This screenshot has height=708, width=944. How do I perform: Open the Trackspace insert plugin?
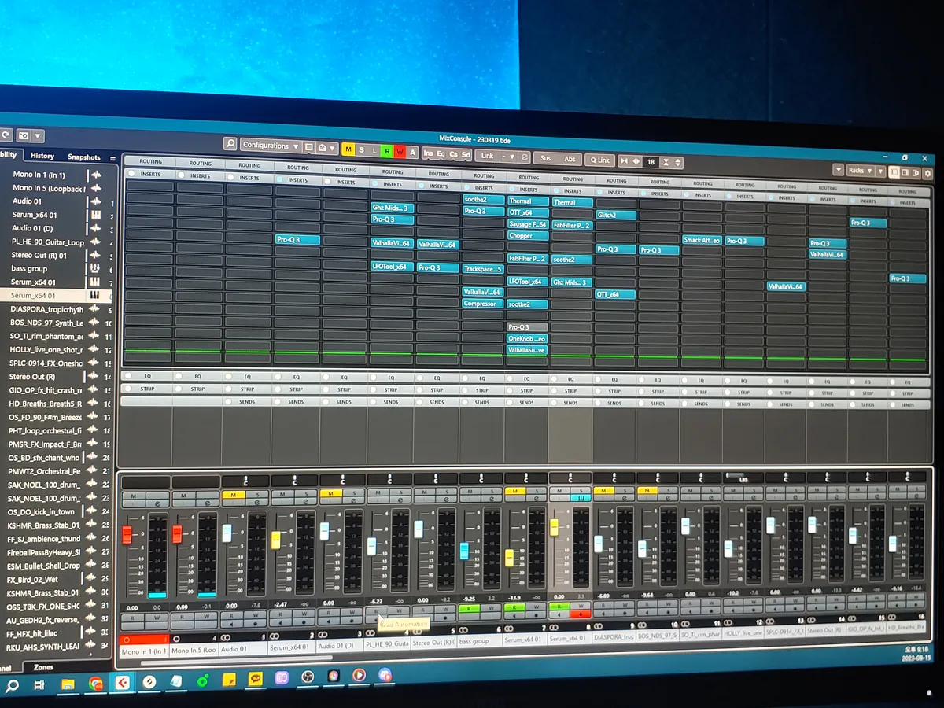coord(482,269)
